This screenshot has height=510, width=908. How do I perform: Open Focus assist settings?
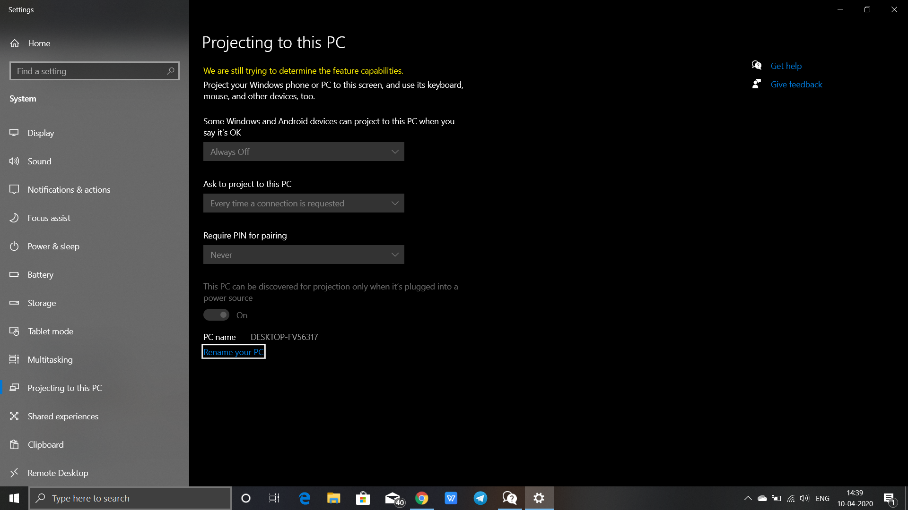[49, 217]
